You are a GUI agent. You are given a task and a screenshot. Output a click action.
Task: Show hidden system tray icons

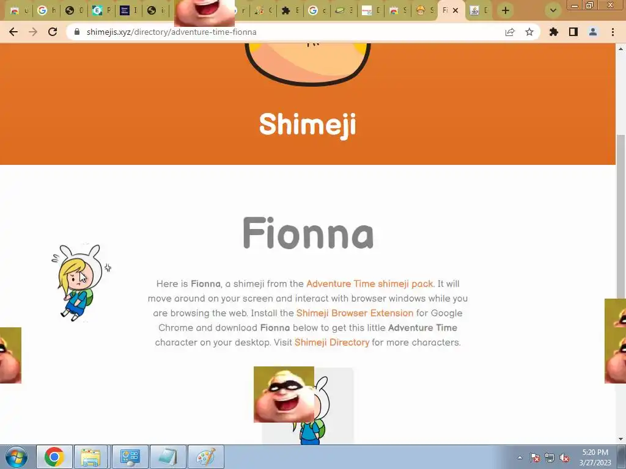click(520, 457)
